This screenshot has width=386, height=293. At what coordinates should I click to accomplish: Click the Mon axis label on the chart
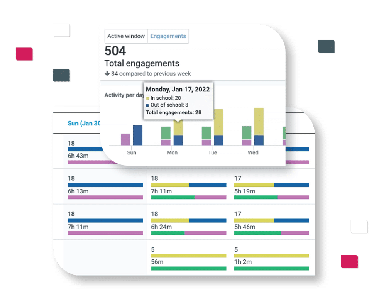[x=173, y=152]
